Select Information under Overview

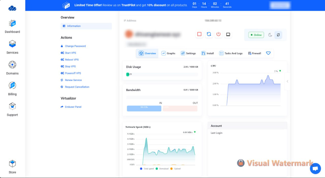tap(86, 26)
